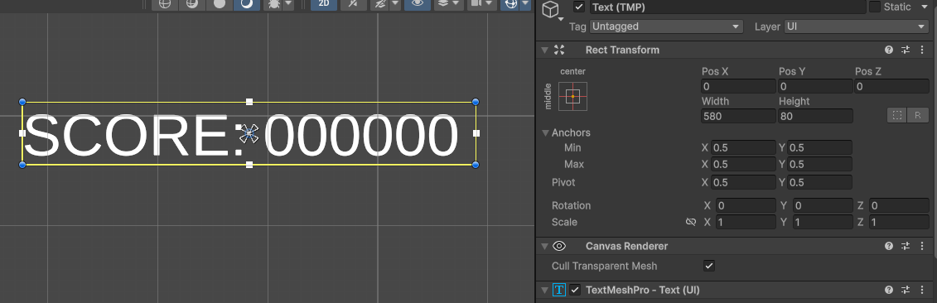
Task: Open Canvas Renderer three-dot options menu
Action: (x=923, y=246)
